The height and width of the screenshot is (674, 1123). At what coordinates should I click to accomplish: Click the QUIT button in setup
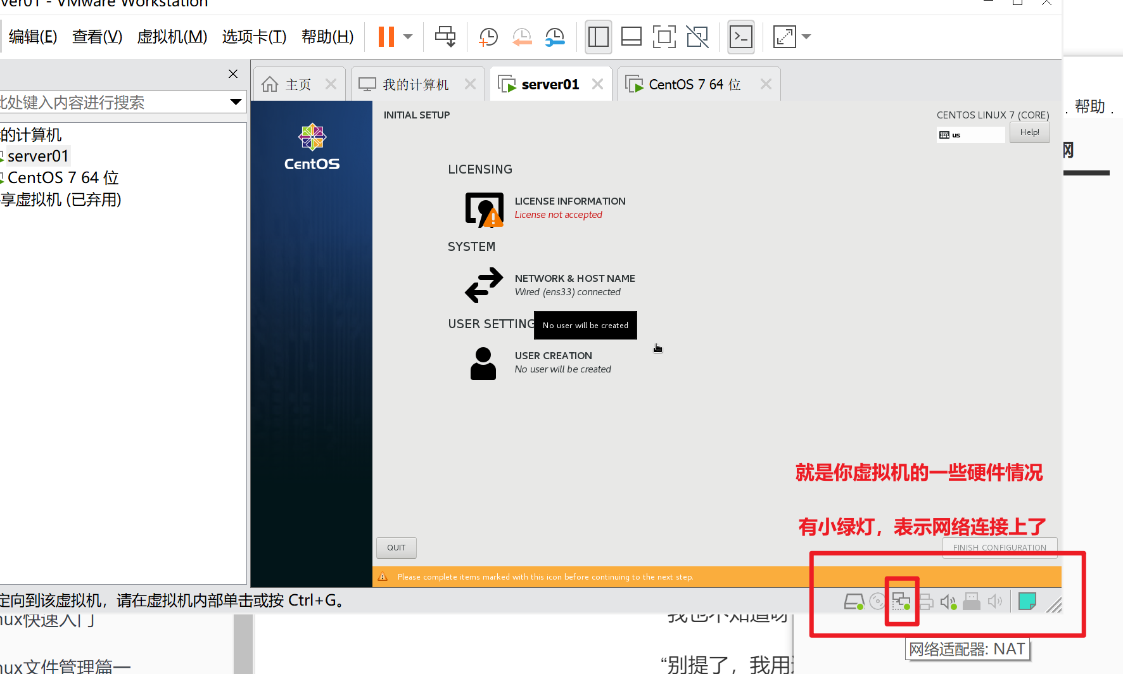[x=397, y=548]
